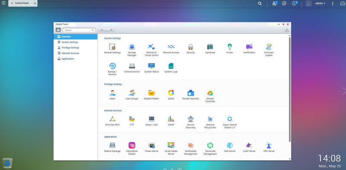This screenshot has width=346, height=170.
Task: Open the More options vertical dots menu
Action: pyautogui.click(x=333, y=3)
